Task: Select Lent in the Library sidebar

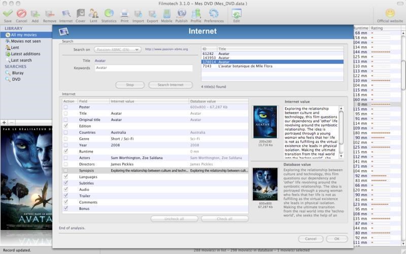Action: point(26,47)
